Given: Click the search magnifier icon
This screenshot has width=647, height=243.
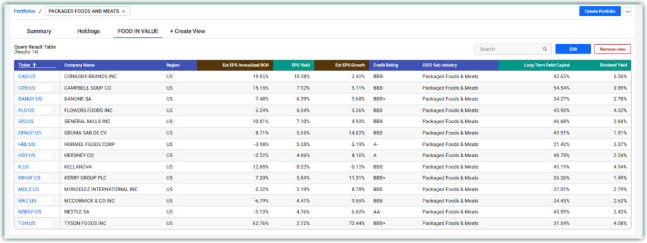Looking at the screenshot, I should pos(545,49).
